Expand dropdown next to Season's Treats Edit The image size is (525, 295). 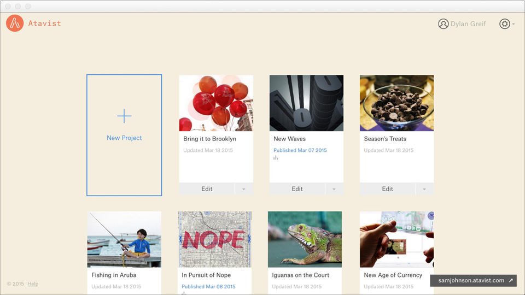pyautogui.click(x=424, y=189)
